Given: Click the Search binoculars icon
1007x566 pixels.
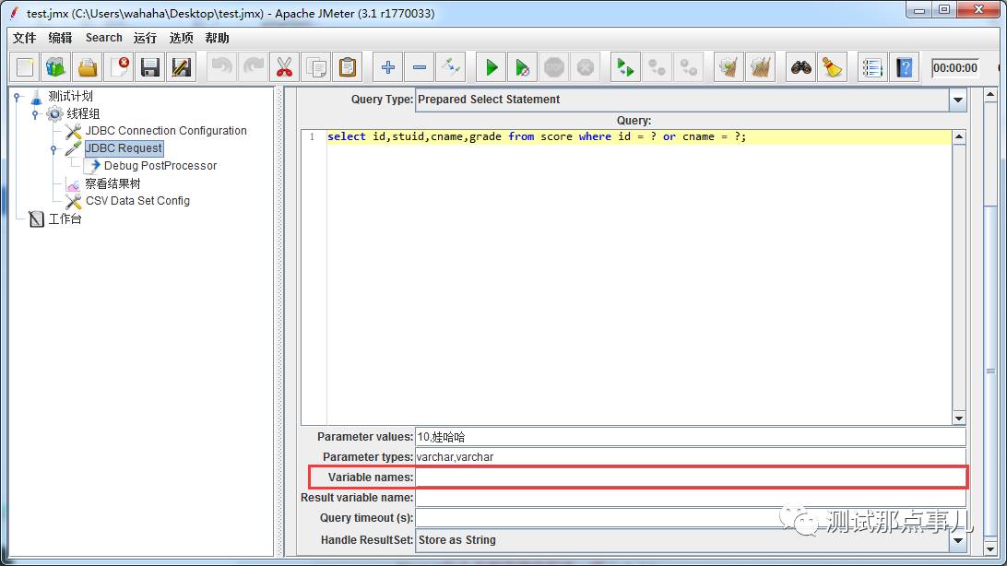Looking at the screenshot, I should [800, 67].
